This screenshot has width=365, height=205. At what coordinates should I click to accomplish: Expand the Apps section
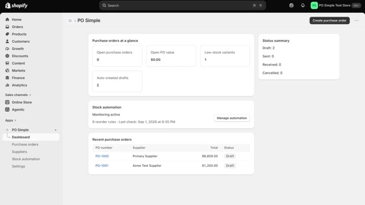coord(10,120)
